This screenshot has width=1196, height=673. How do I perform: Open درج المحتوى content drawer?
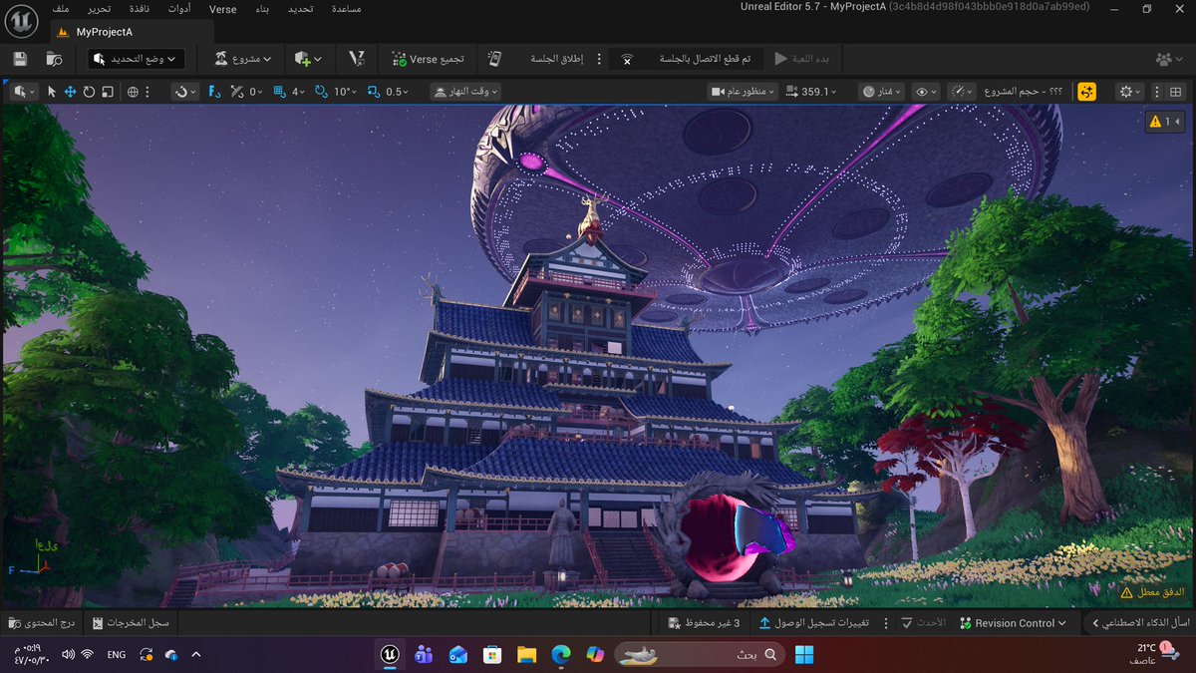tap(41, 623)
